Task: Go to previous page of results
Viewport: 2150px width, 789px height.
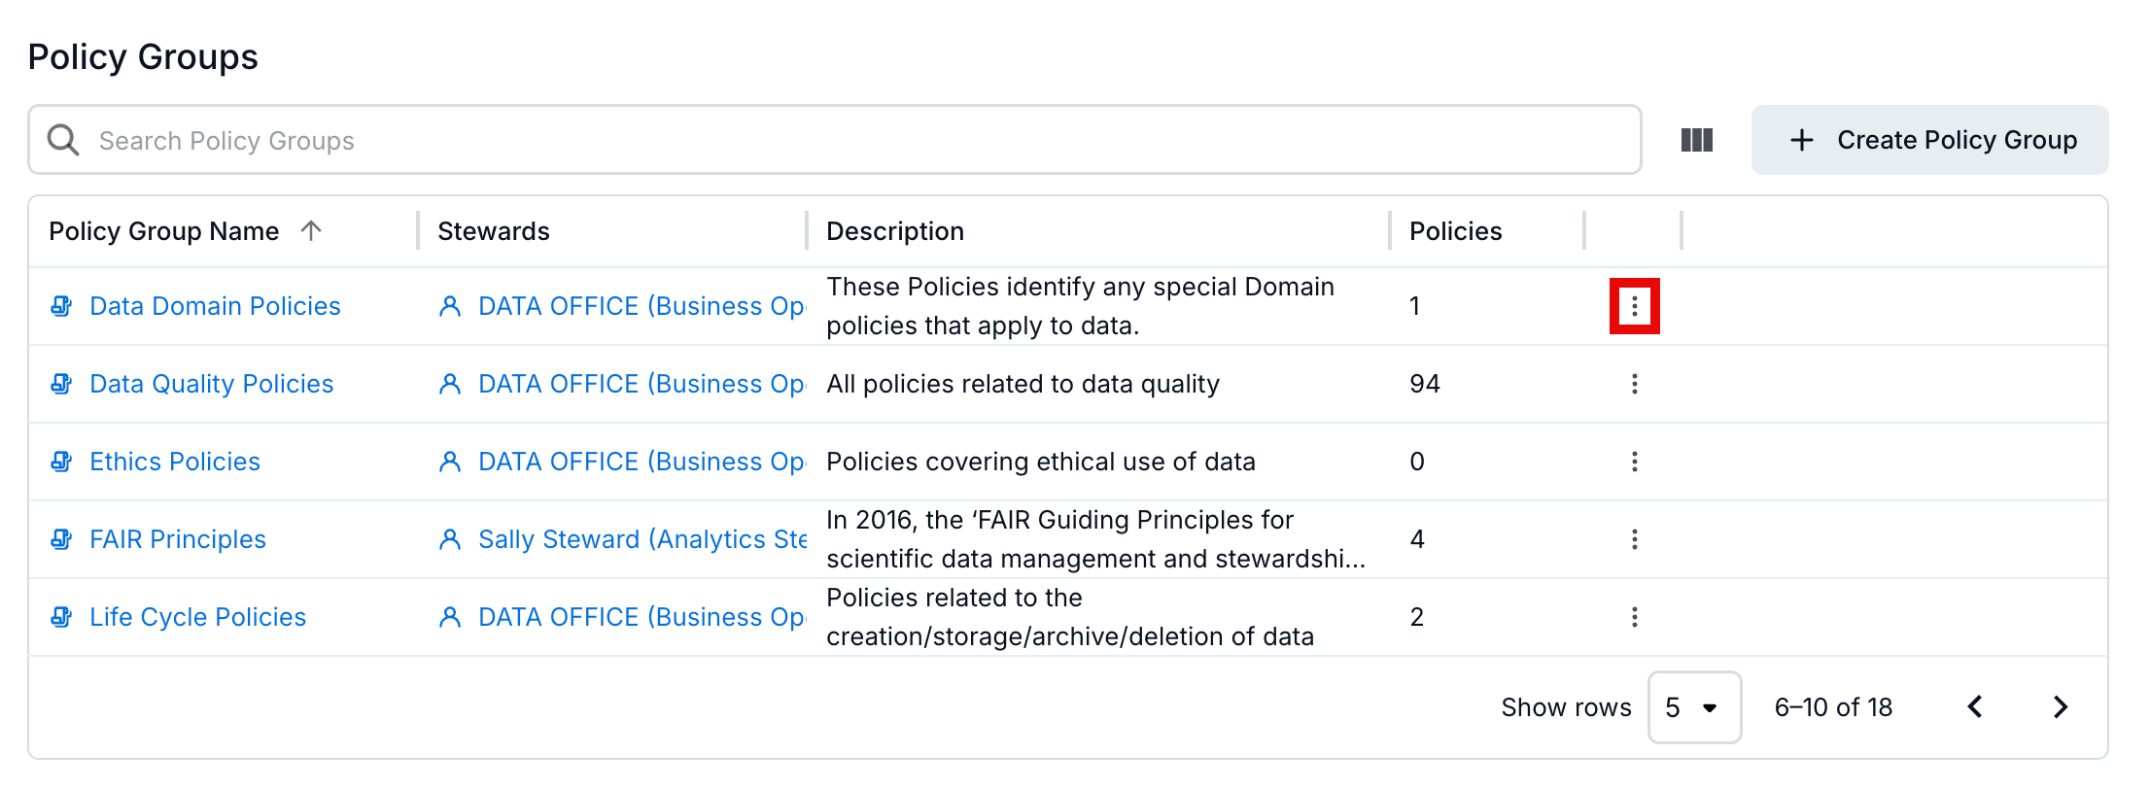Action: 1974,706
